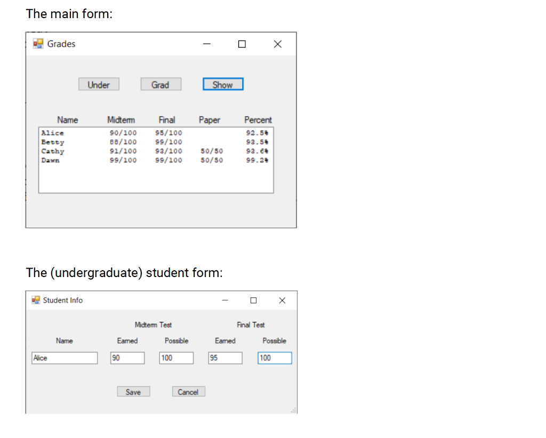
Task: Click Dawn's percent 99.2%
Action: click(258, 160)
